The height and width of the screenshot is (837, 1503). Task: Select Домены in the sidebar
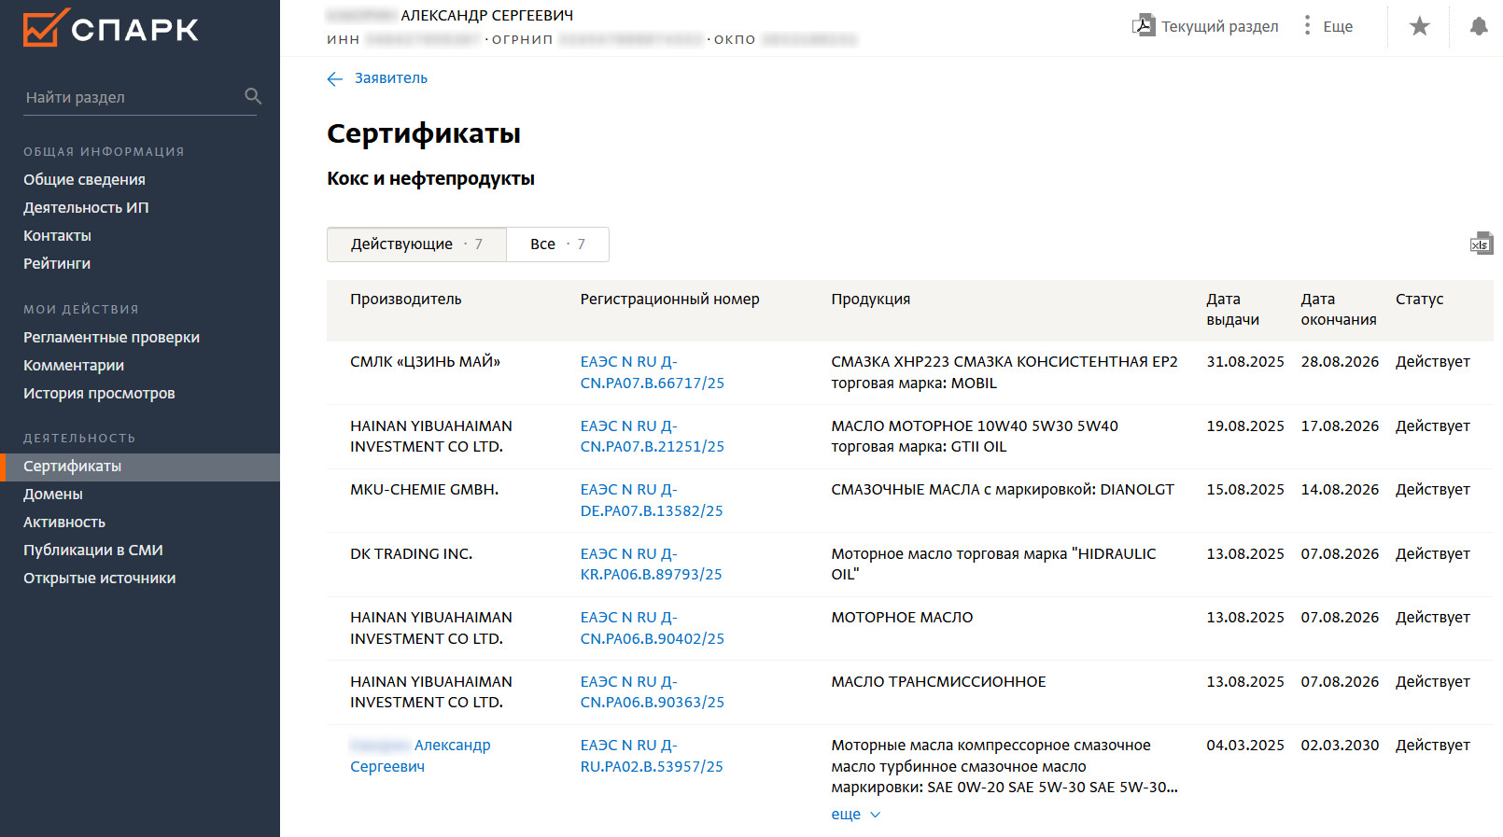coord(53,495)
